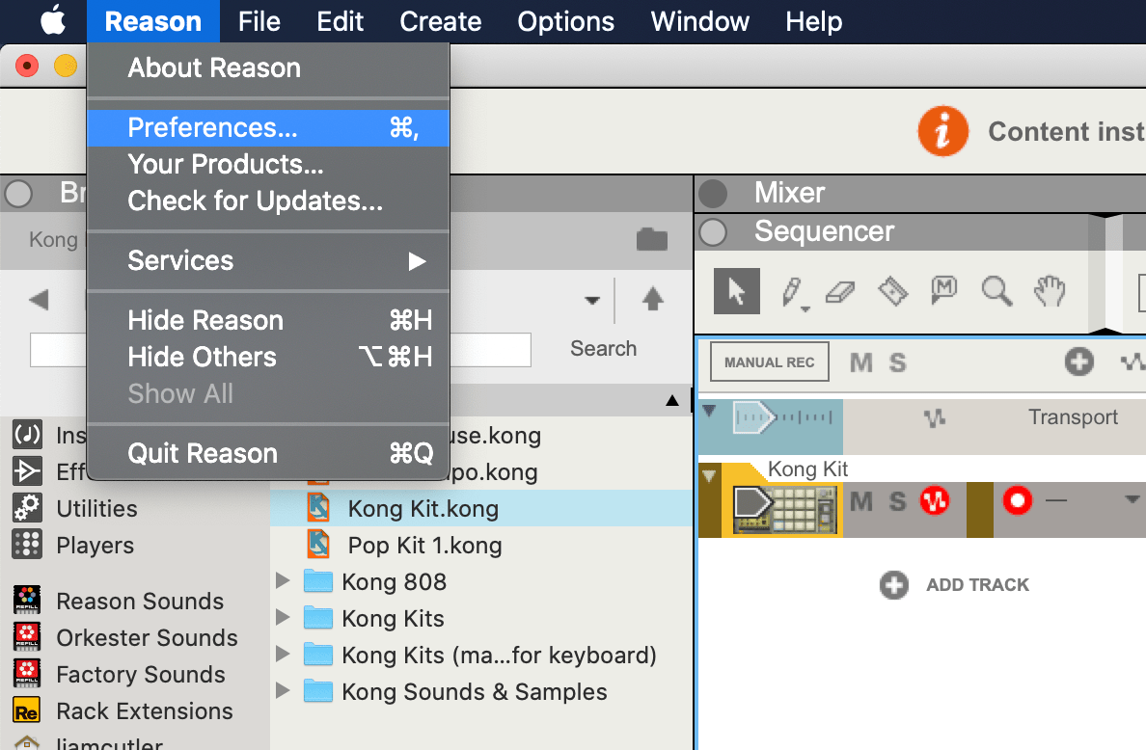Expand the Kong Kits folder
Screen dimensions: 1146x750
(x=283, y=618)
